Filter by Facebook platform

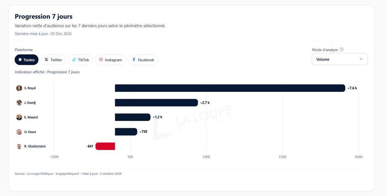tap(143, 60)
